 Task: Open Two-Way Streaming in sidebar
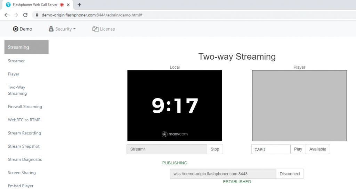(x=17, y=90)
